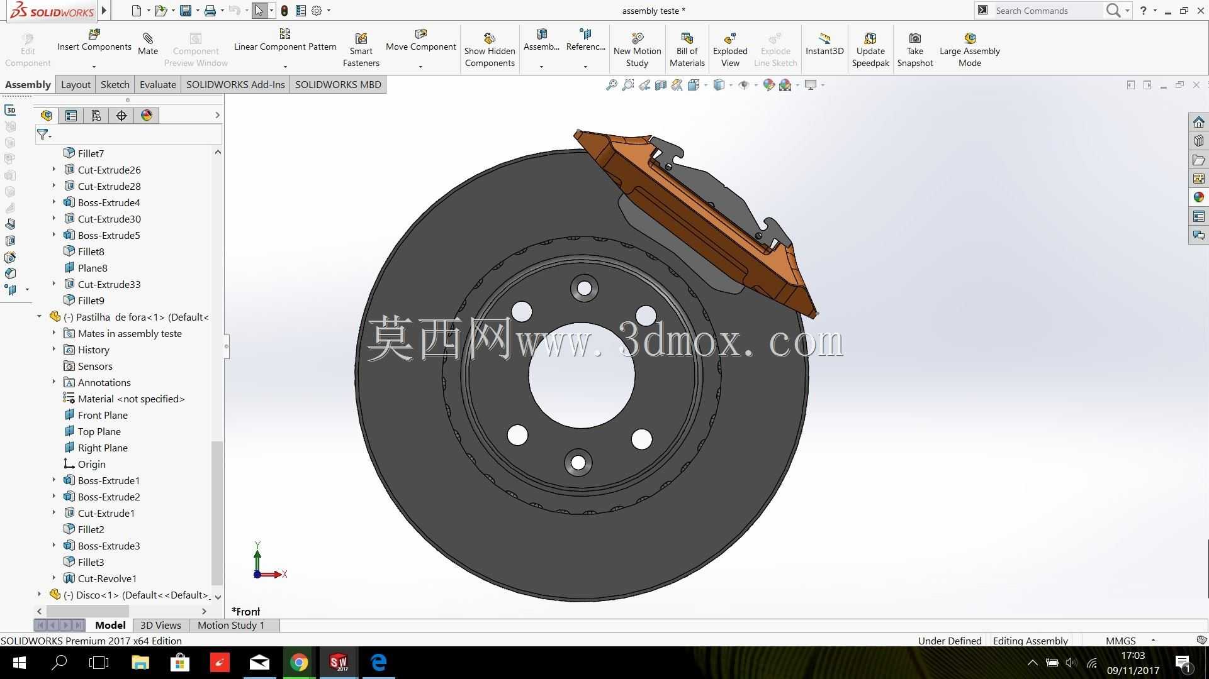The image size is (1209, 679).
Task: Click Smart Fasteners icon
Action: click(361, 39)
